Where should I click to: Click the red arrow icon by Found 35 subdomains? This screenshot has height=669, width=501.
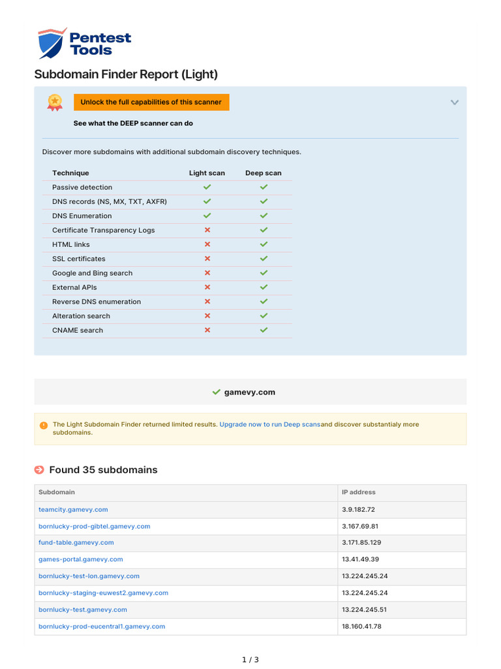point(39,470)
